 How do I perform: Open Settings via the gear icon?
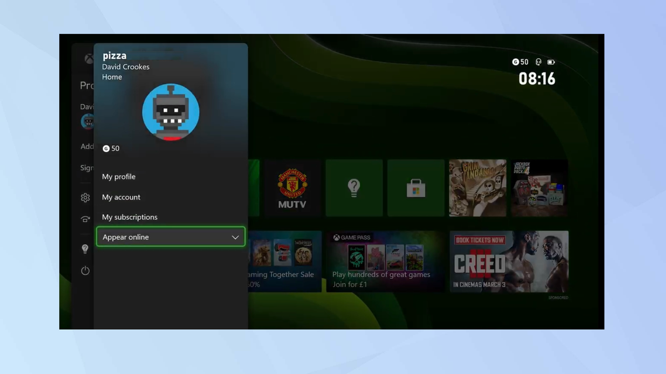click(85, 197)
